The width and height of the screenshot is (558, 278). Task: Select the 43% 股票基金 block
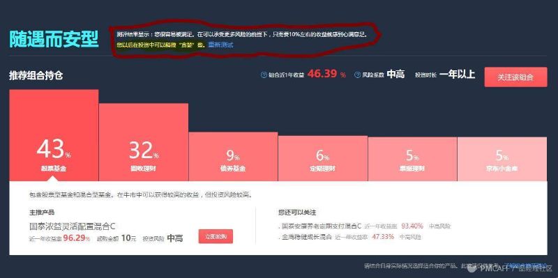click(x=54, y=135)
